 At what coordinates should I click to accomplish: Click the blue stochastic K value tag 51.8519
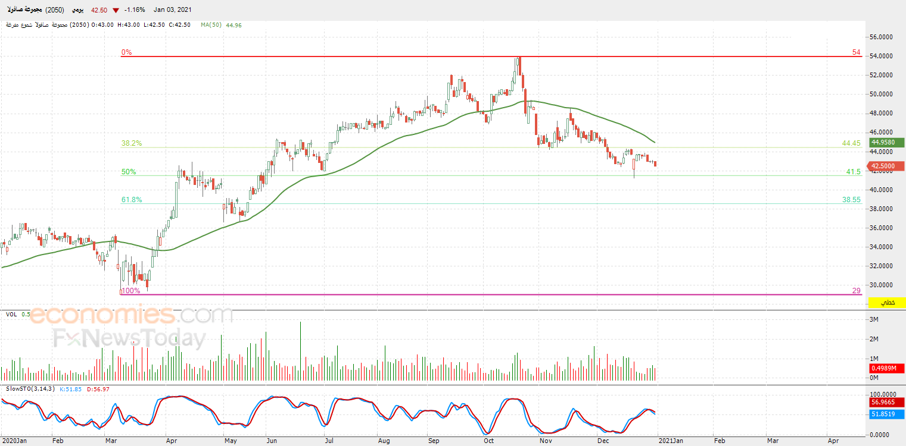pyautogui.click(x=886, y=414)
